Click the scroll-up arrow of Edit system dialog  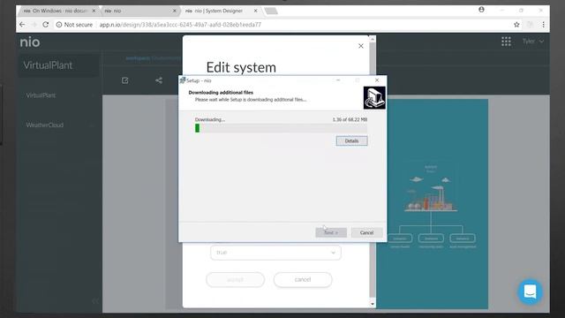coord(373,39)
